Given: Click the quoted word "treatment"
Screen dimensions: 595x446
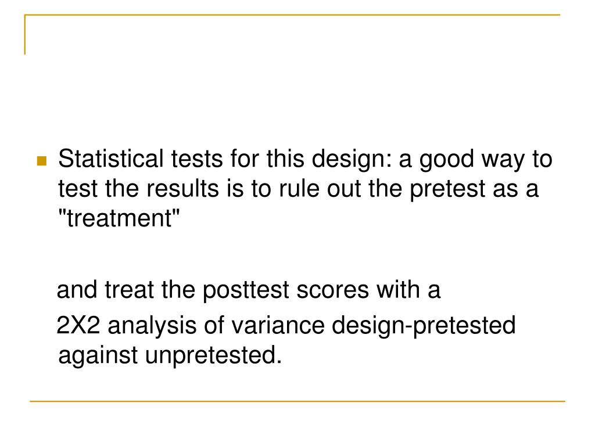Looking at the screenshot, I should click(119, 218).
